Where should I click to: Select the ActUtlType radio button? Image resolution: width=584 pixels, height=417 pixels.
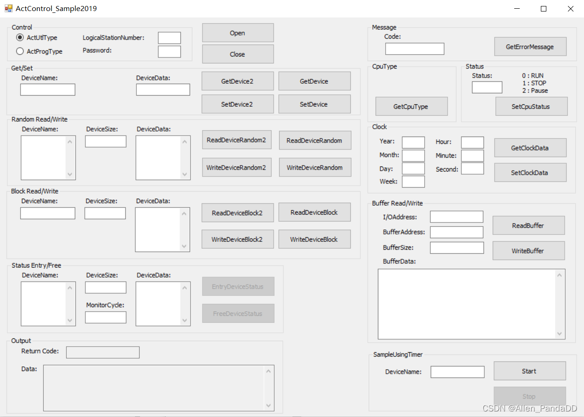(x=20, y=38)
